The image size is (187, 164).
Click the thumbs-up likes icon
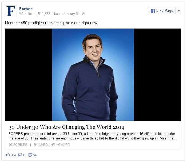[x=7, y=155]
